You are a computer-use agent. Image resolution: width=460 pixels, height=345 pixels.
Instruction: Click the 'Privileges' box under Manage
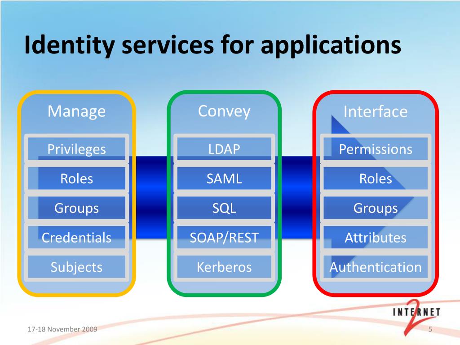(x=76, y=149)
